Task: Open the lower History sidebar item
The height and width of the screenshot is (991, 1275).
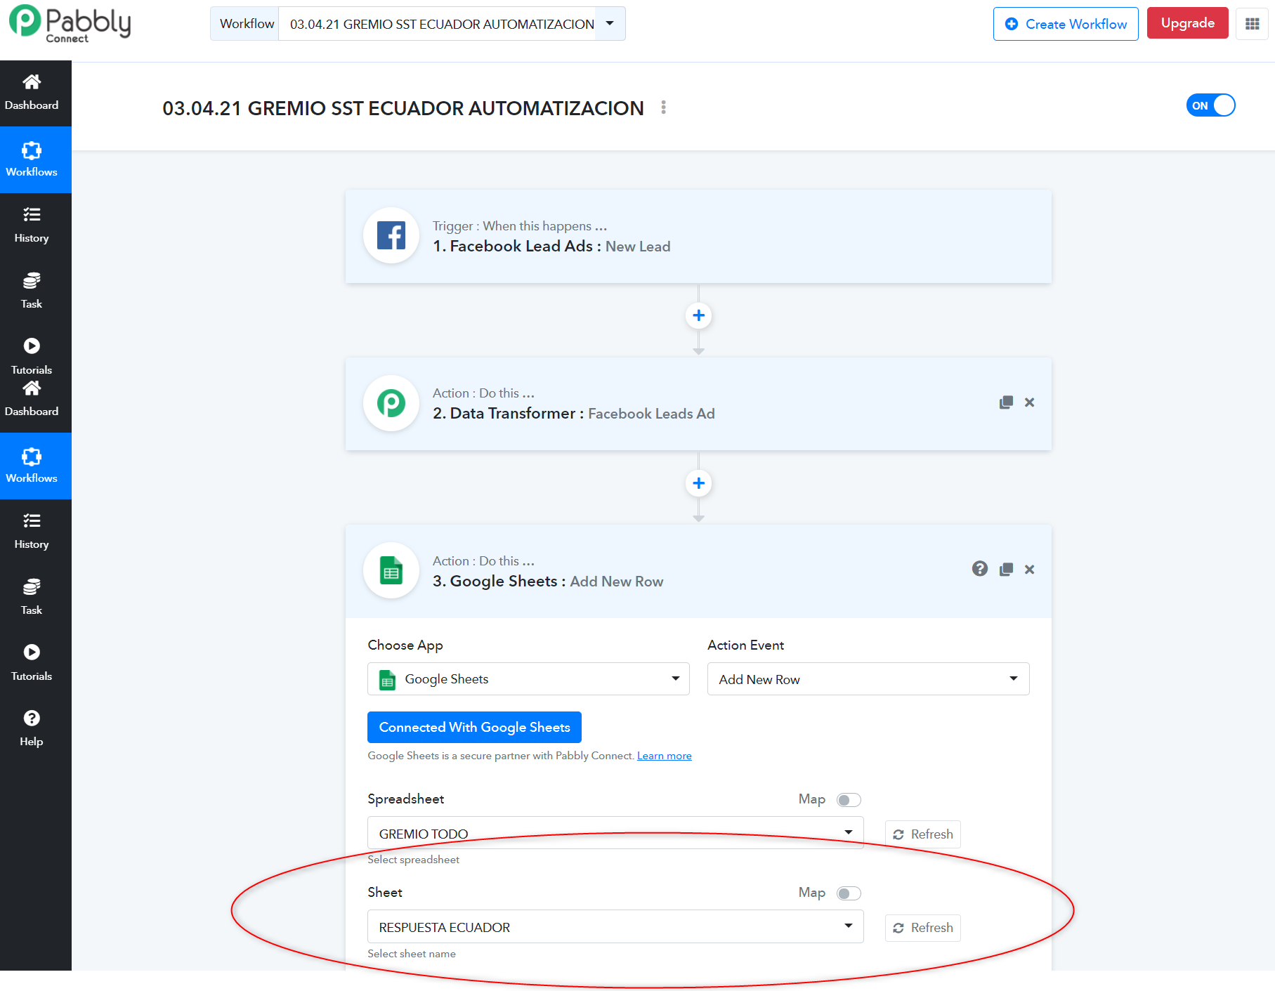Action: [32, 532]
